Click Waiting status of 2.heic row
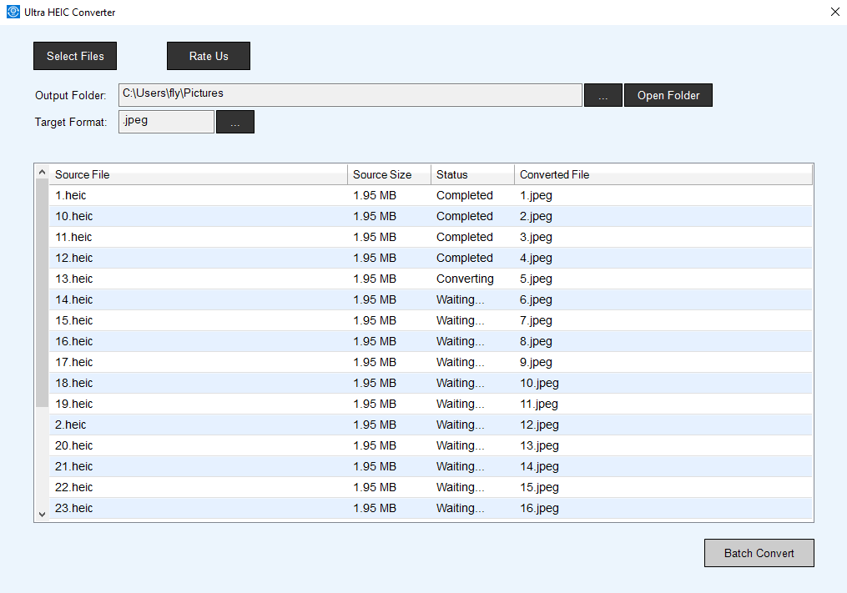The height and width of the screenshot is (593, 847). (x=461, y=425)
